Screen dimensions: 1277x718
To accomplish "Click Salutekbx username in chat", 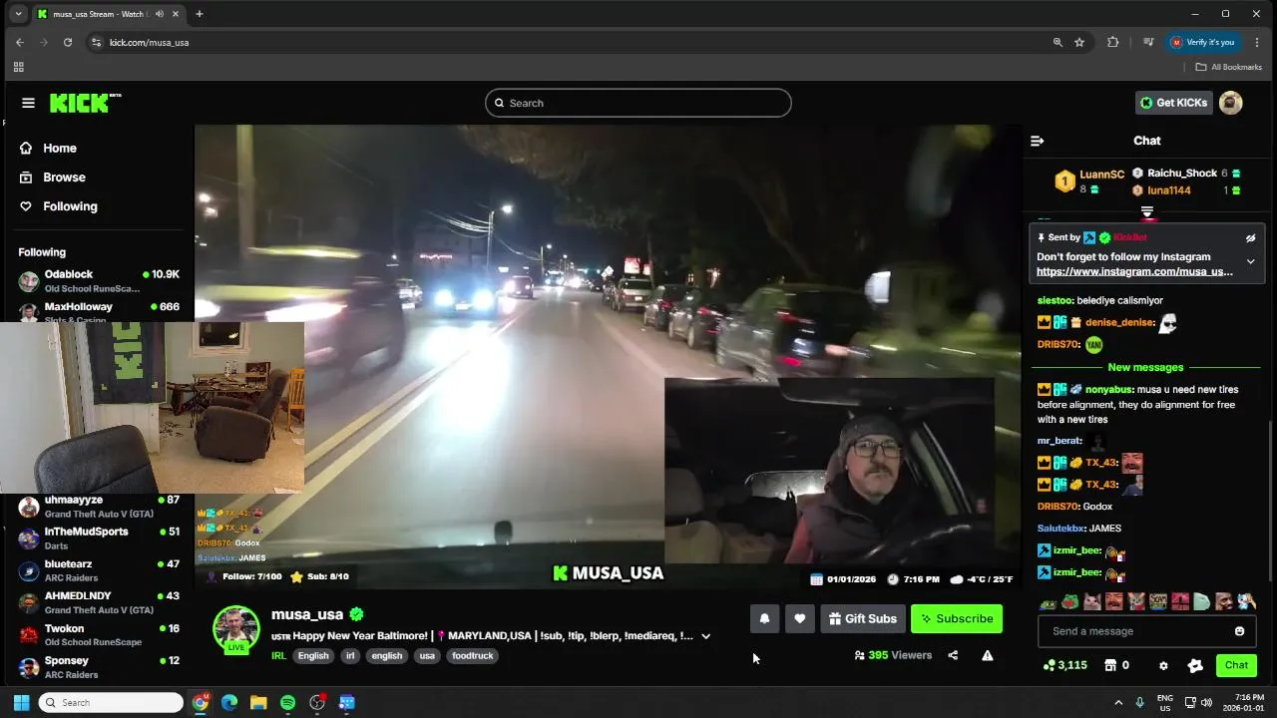I will pos(1061,529).
